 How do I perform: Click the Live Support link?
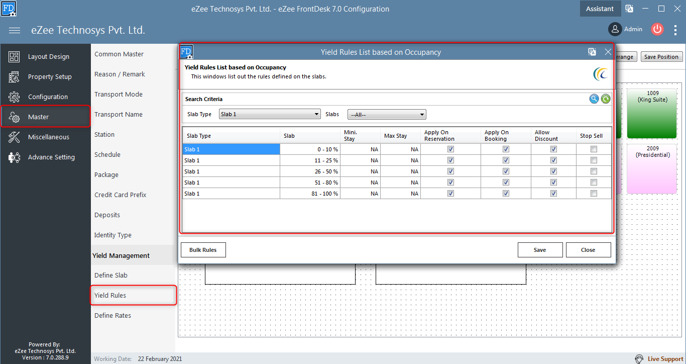[x=665, y=359]
